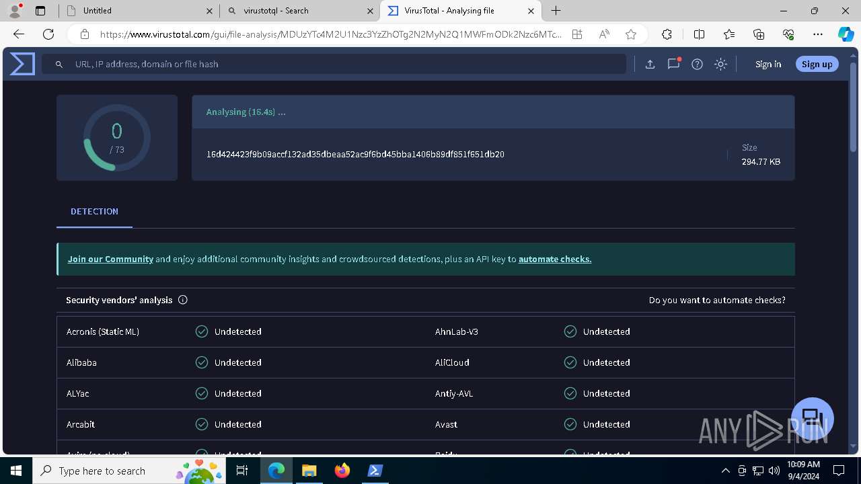Add this page to favorites star icon
The image size is (861, 484).
point(630,34)
